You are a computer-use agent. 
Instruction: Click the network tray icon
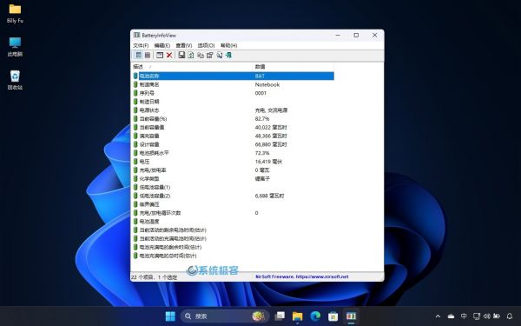(477, 316)
